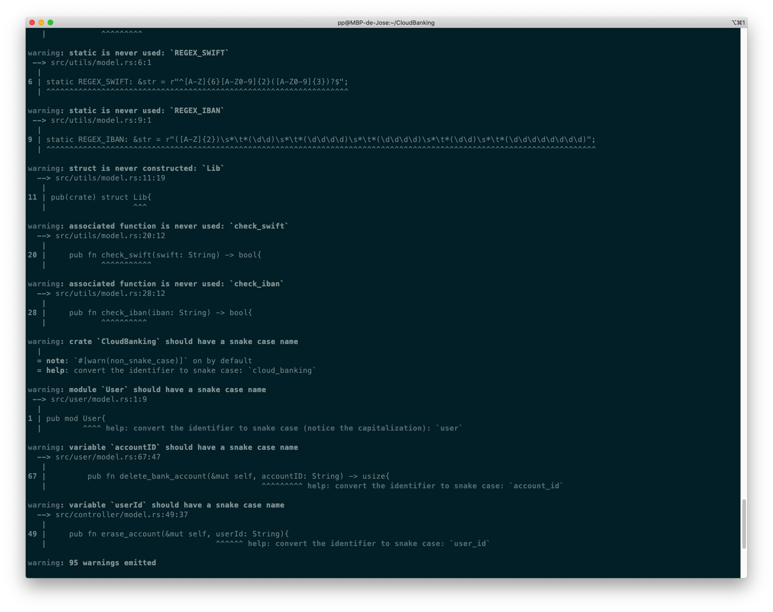Click the path src/utils/model.rs:9:1

[101, 120]
